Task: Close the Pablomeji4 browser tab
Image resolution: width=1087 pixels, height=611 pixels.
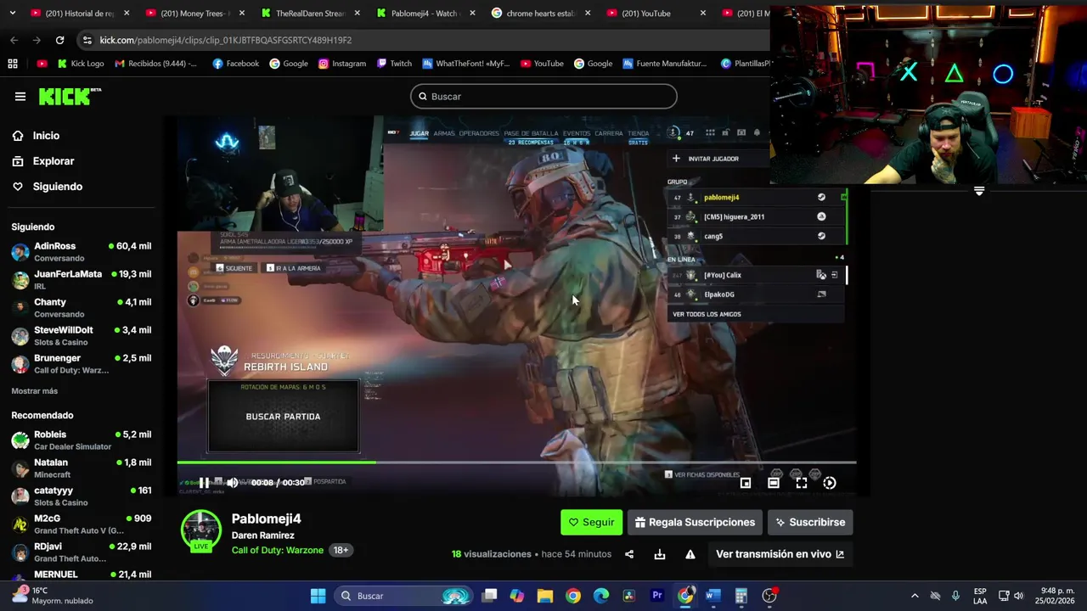Action: click(472, 14)
